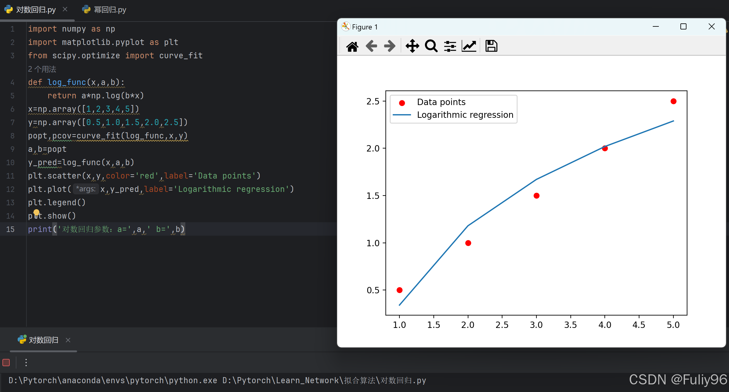Click the Home reset view icon
The image size is (729, 392).
(352, 46)
